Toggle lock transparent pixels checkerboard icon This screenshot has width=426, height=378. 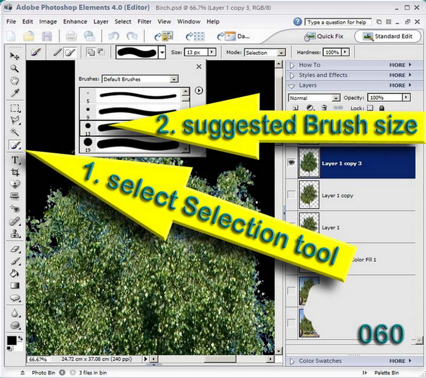tap(370, 108)
